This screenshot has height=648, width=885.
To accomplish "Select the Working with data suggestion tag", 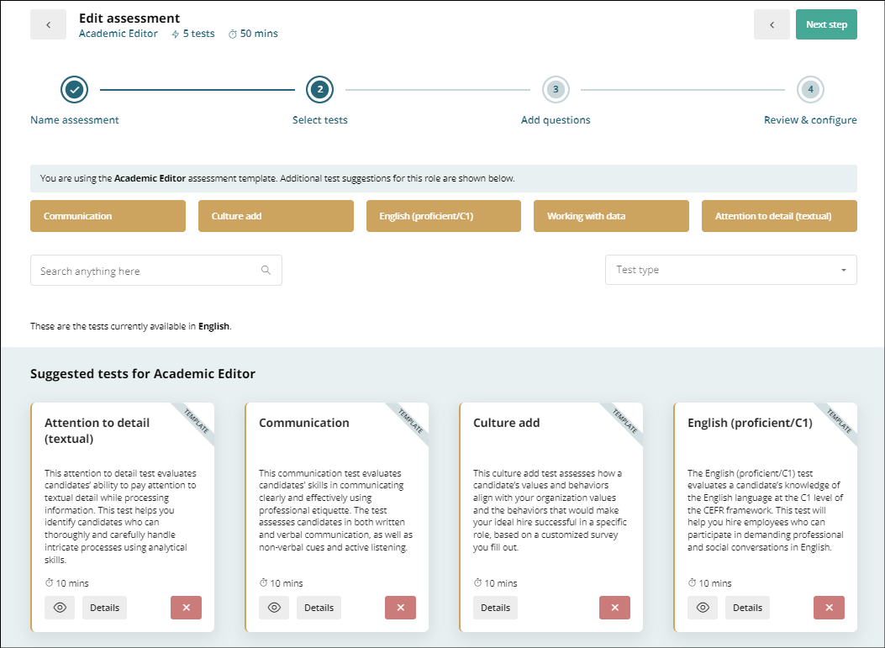I will [611, 216].
